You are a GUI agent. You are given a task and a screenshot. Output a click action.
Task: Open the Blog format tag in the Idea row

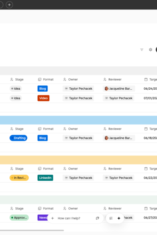coord(42,89)
